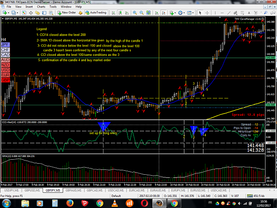The width and height of the screenshot is (277, 208).
Task: Switch to the EURJPY,M1 chart tab
Action: click(x=178, y=190)
